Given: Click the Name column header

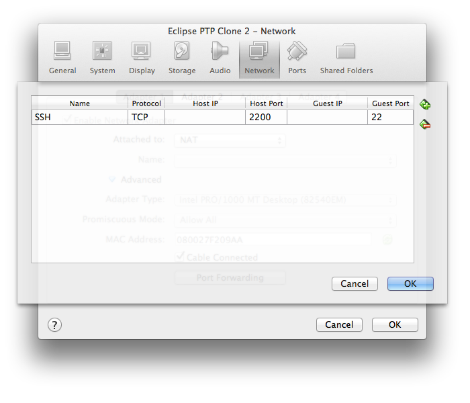Looking at the screenshot, I should click(x=79, y=103).
